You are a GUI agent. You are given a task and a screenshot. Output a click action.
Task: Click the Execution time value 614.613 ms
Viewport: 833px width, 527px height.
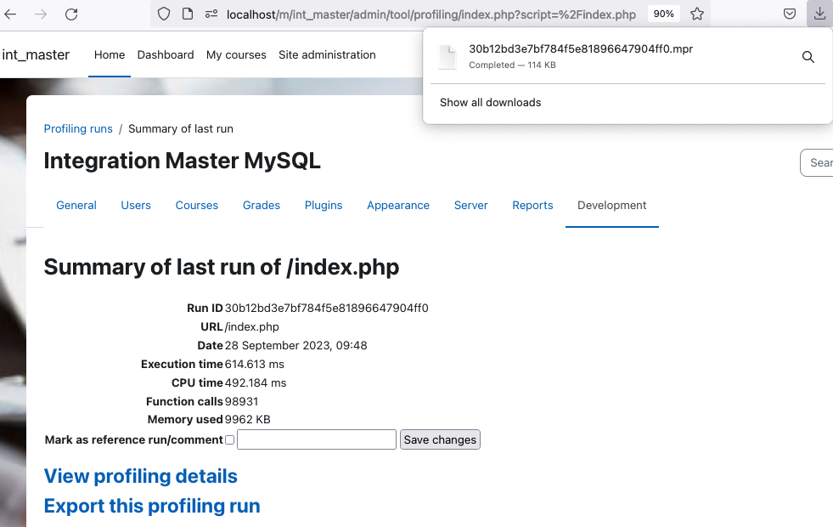[255, 365]
